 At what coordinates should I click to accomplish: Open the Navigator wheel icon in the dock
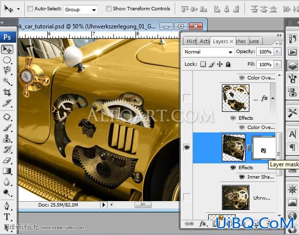click(292, 190)
